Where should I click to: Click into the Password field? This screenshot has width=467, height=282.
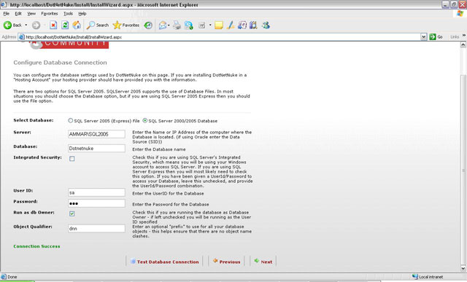(96, 203)
